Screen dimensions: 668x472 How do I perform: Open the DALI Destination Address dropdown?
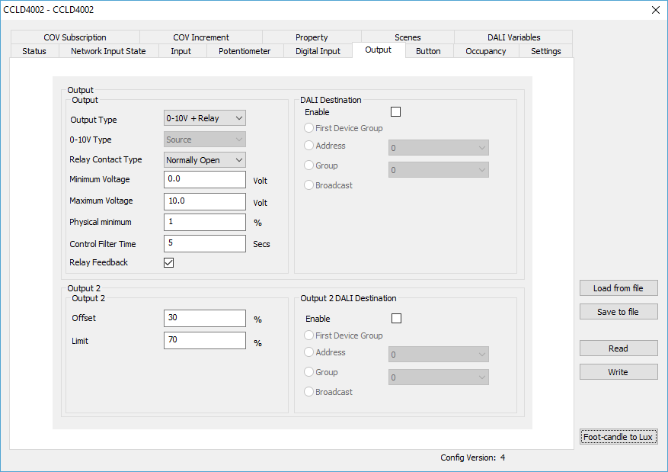click(x=439, y=148)
